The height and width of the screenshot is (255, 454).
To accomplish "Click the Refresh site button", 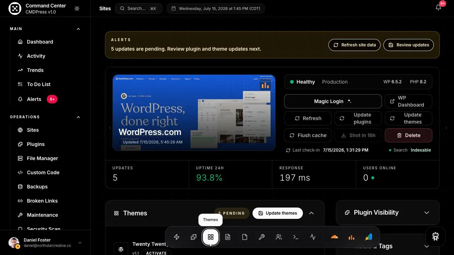I will point(308,118).
